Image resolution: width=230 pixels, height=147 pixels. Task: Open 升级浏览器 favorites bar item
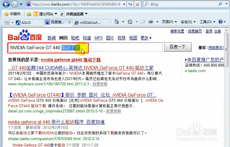click(74, 14)
